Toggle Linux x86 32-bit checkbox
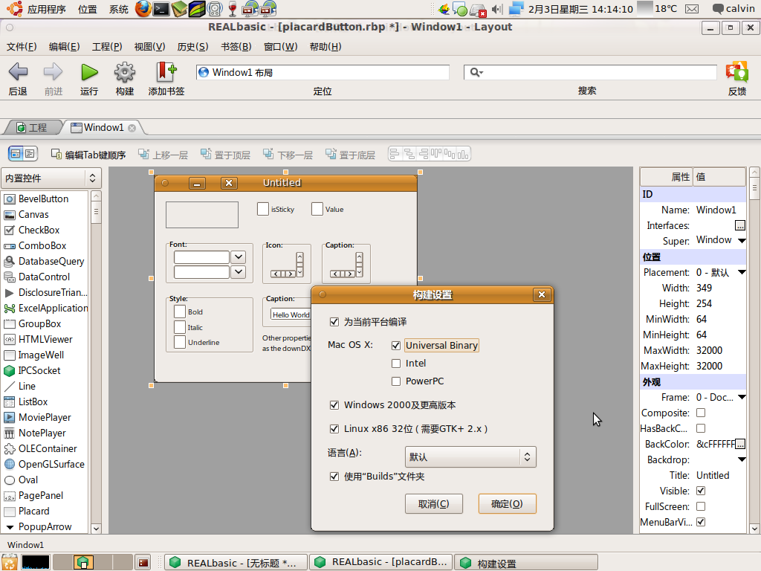The image size is (761, 571). point(334,429)
